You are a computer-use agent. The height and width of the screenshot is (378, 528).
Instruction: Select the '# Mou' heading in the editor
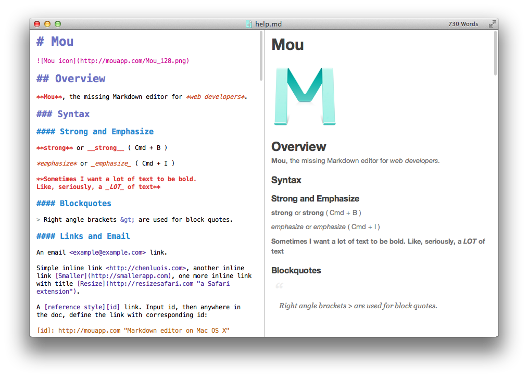[x=55, y=41]
